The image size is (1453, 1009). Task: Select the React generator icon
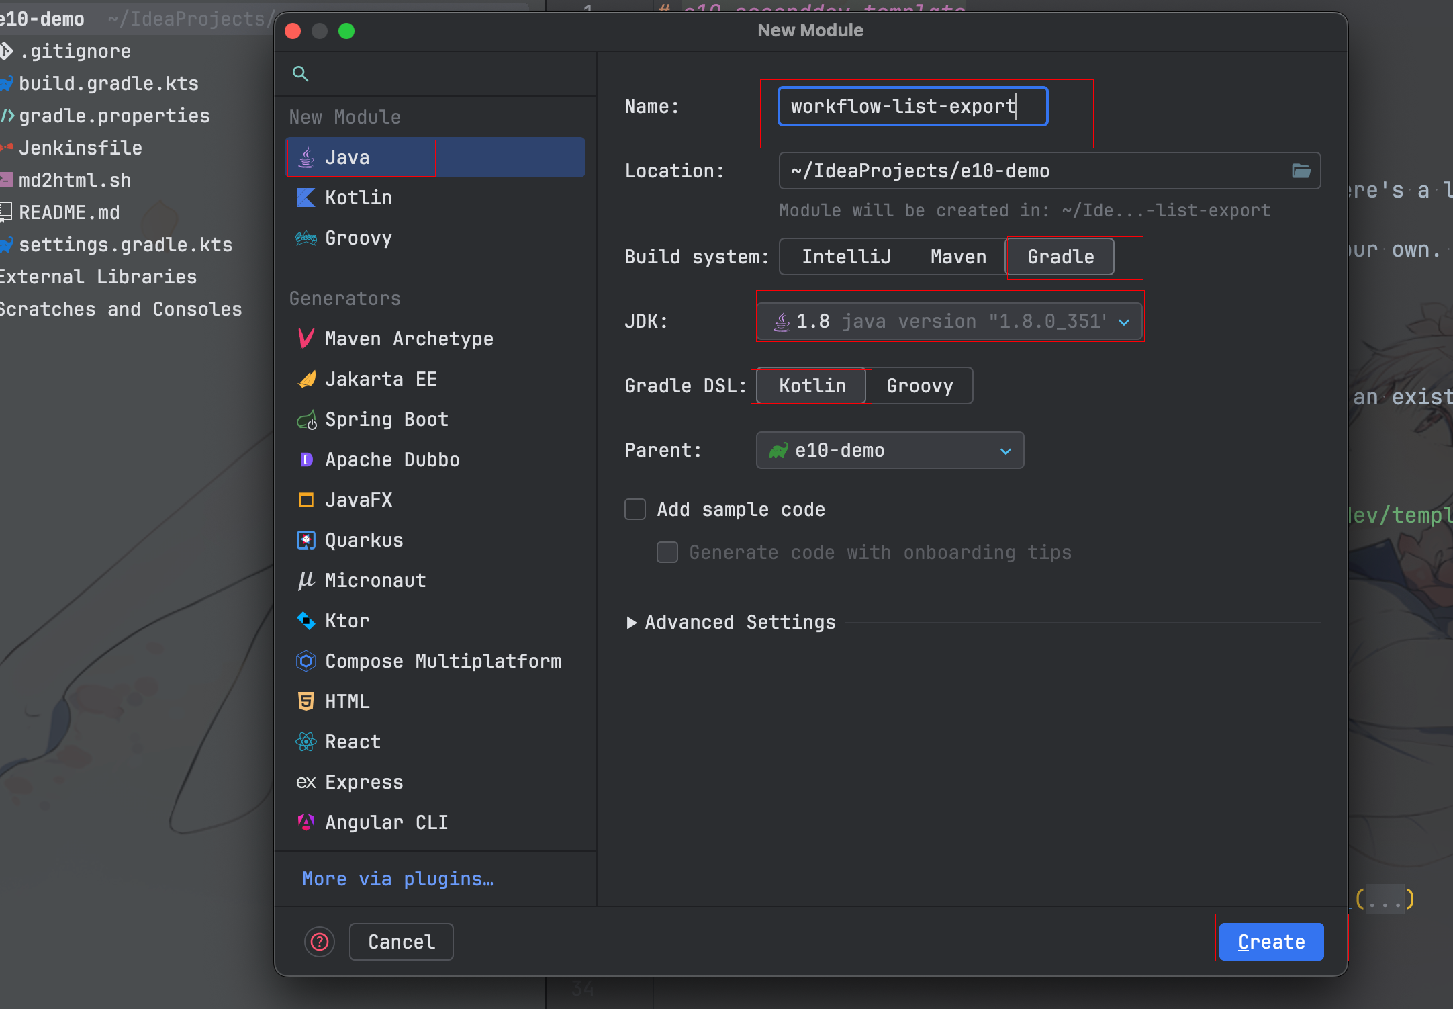306,742
